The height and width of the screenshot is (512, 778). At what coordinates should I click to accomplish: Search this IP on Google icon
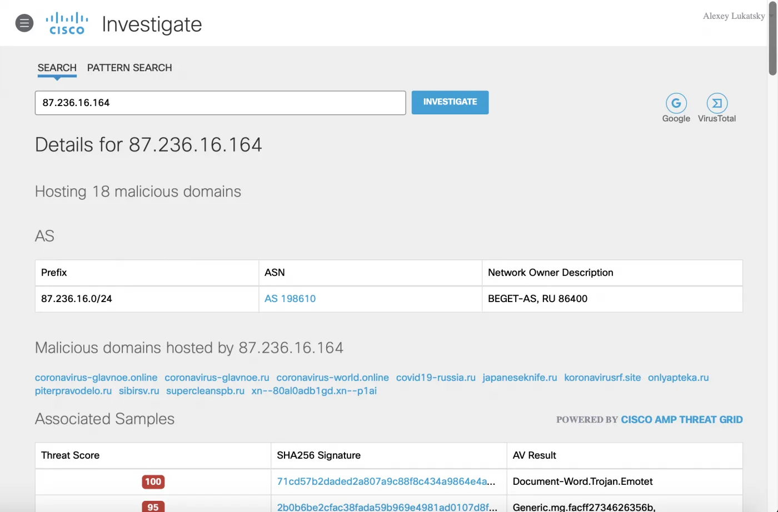tap(676, 103)
